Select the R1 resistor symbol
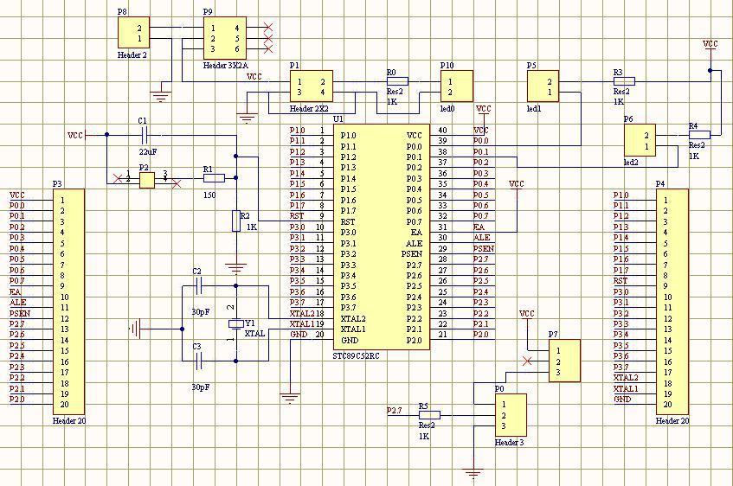Image resolution: width=733 pixels, height=486 pixels. 214,178
